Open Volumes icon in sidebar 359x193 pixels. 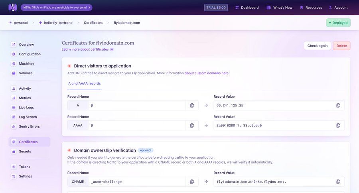click(x=14, y=73)
